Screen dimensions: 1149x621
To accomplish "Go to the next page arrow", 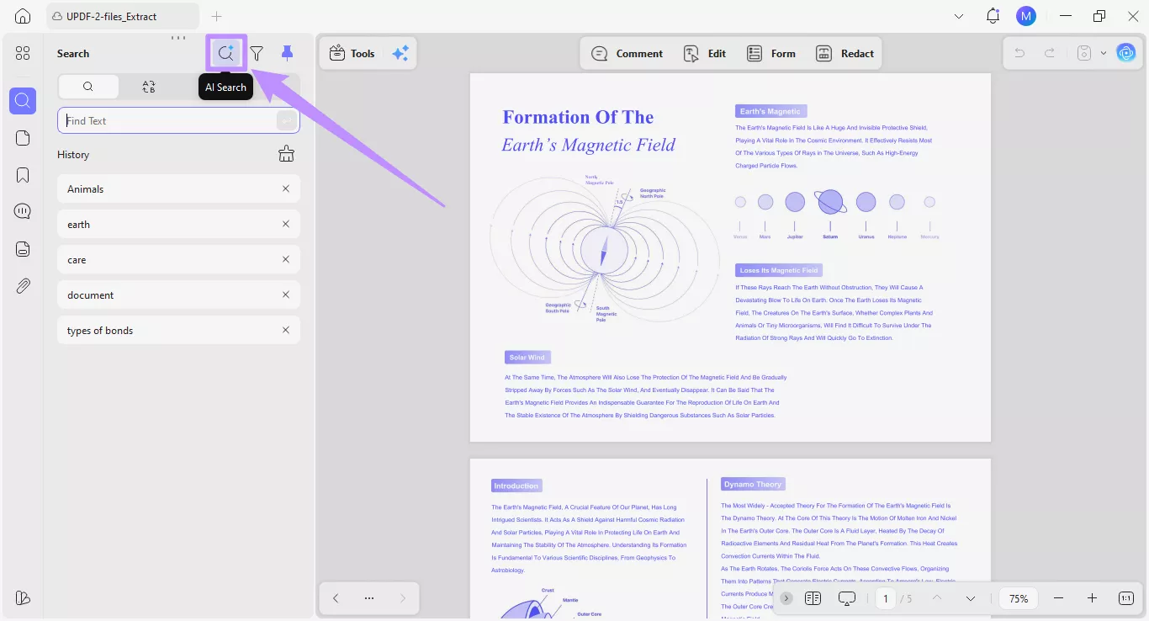I will [x=971, y=598].
